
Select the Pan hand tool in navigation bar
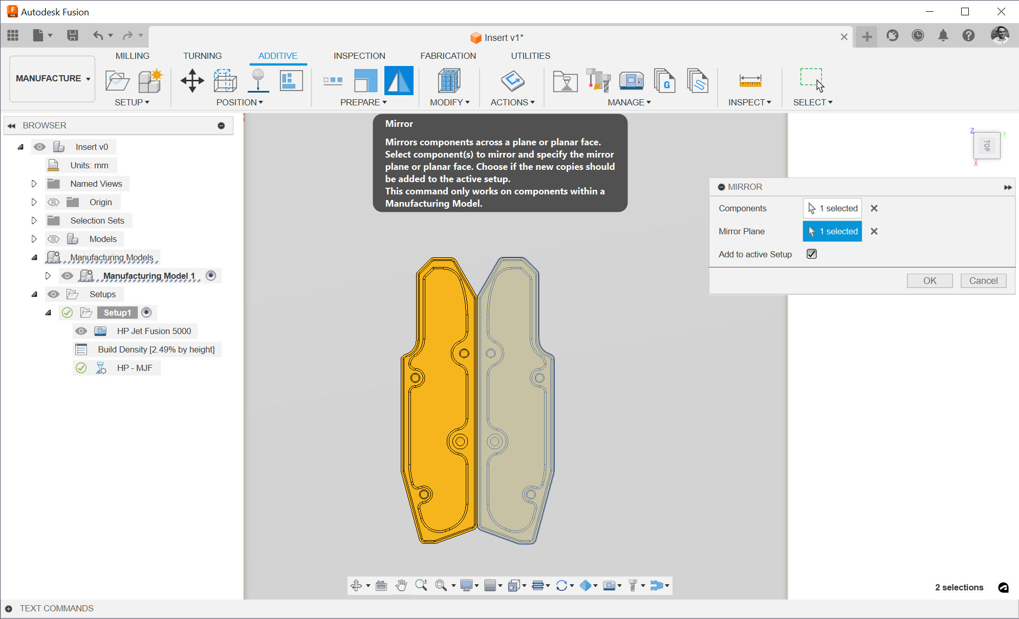coord(401,585)
